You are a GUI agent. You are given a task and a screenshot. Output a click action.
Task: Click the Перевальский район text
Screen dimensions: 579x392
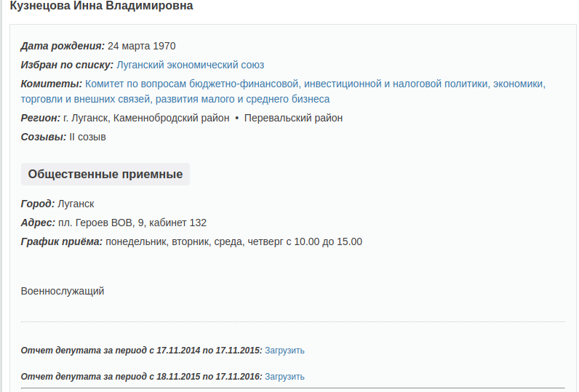[x=293, y=118]
